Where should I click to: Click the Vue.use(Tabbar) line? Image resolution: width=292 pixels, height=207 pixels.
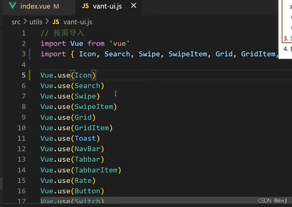72,159
